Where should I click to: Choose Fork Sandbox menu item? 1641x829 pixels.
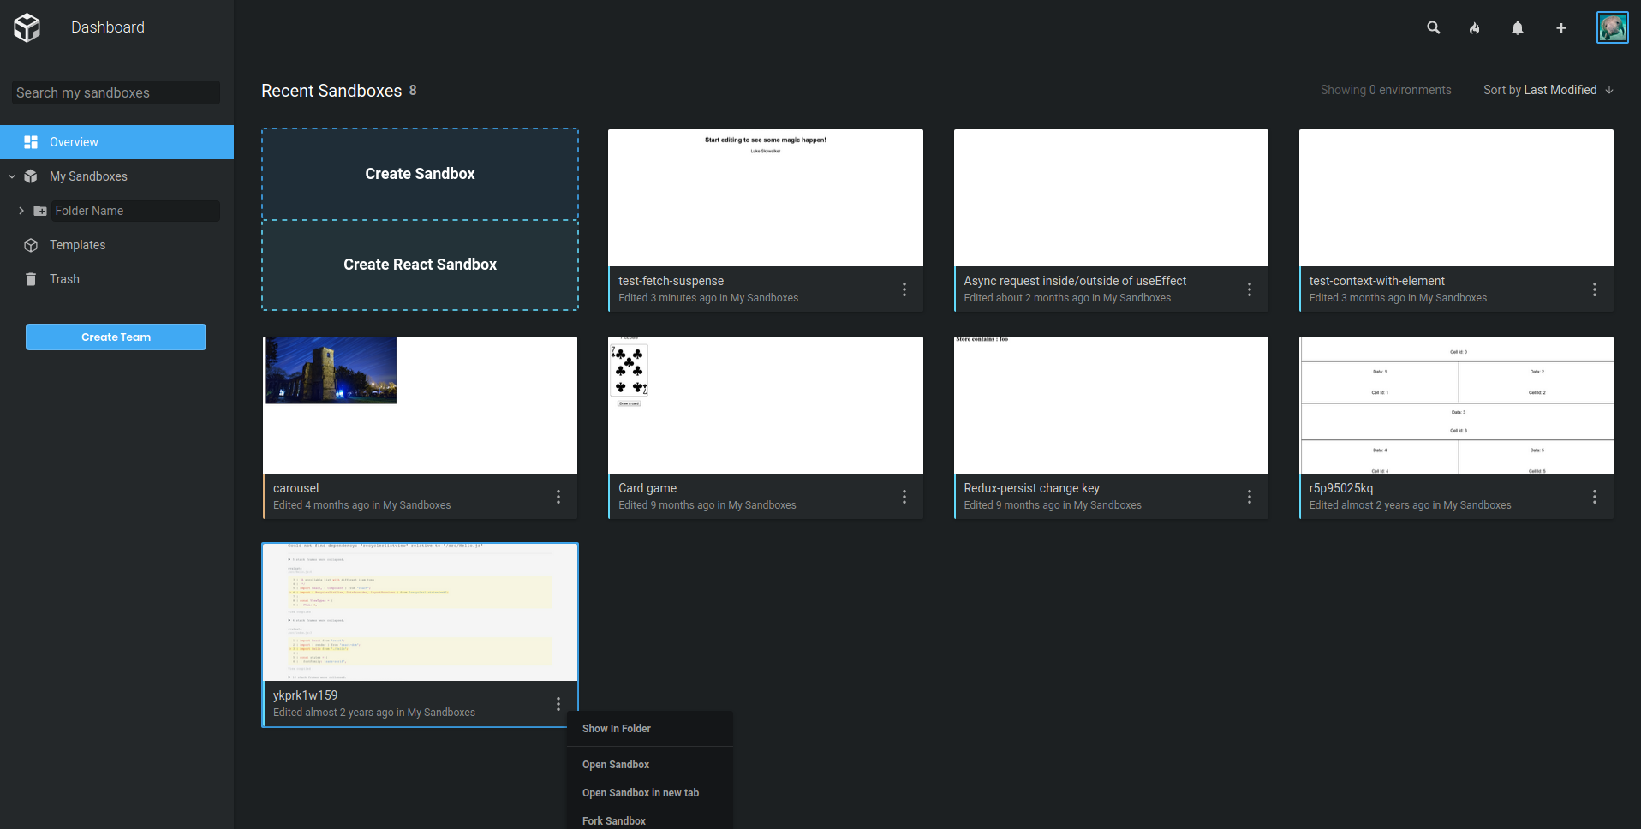(x=649, y=820)
